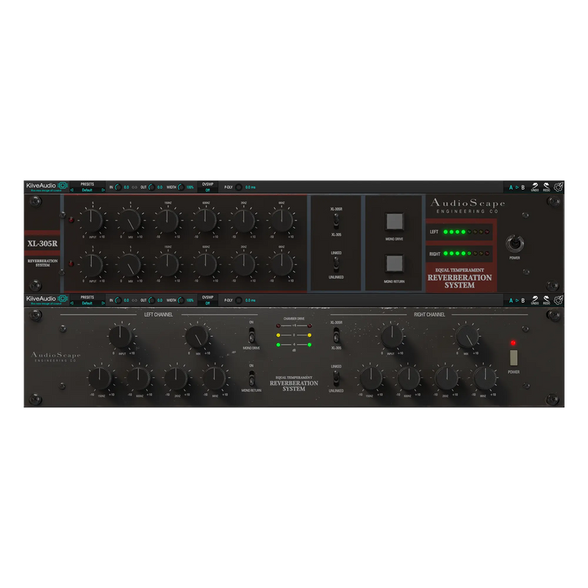Viewport: 588px width, 588px height.
Task: Click the OUT gain knob on lower toolbar
Action: 151,301
